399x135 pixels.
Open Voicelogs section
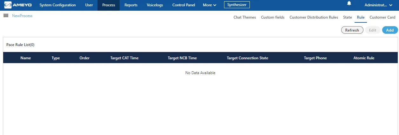[155, 5]
